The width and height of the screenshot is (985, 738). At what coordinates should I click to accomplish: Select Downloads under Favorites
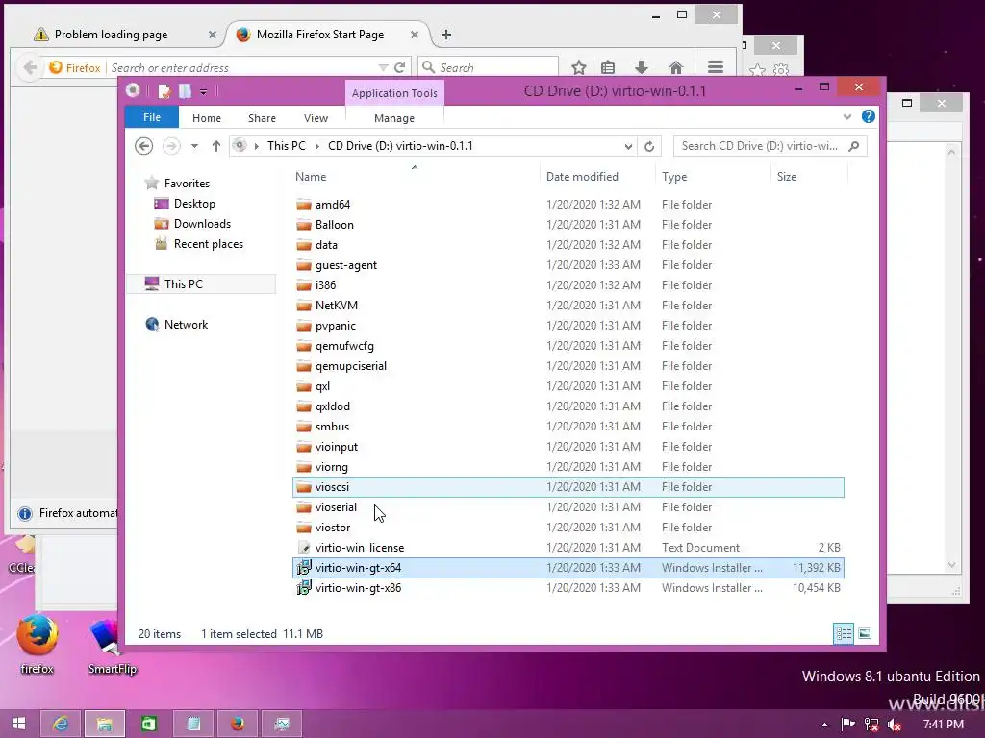pos(202,224)
